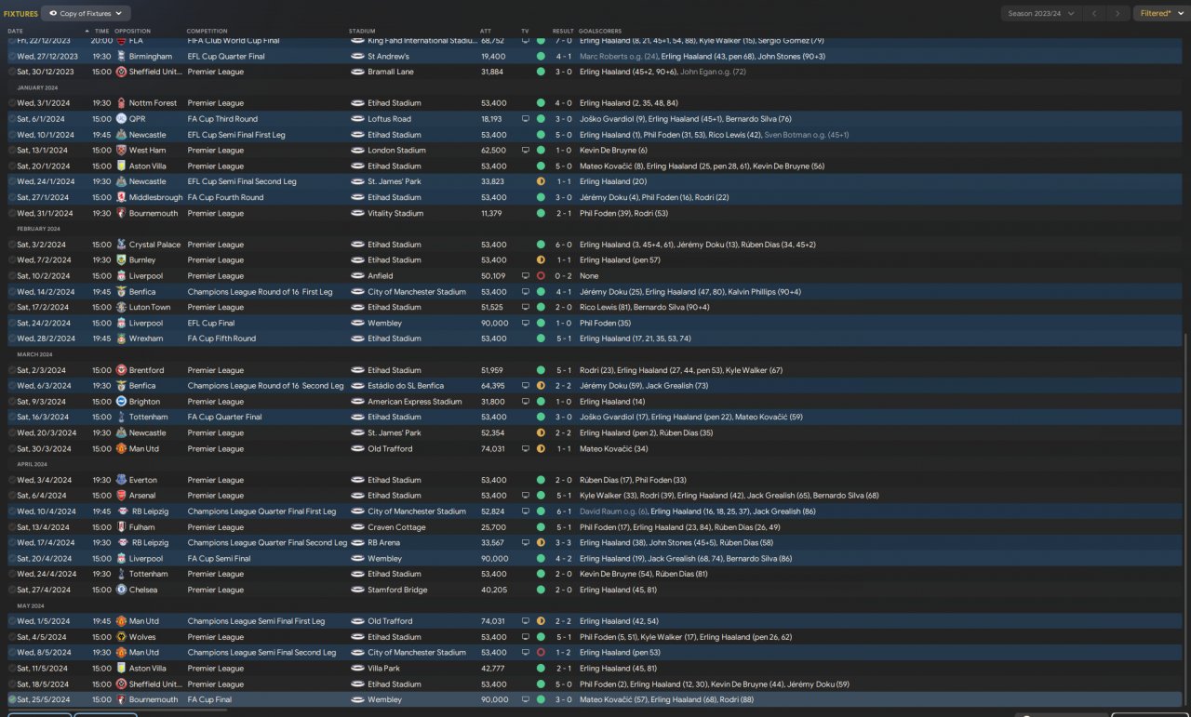The width and height of the screenshot is (1191, 717).
Task: Sort fixtures by the Opposition column header
Action: tap(133, 31)
